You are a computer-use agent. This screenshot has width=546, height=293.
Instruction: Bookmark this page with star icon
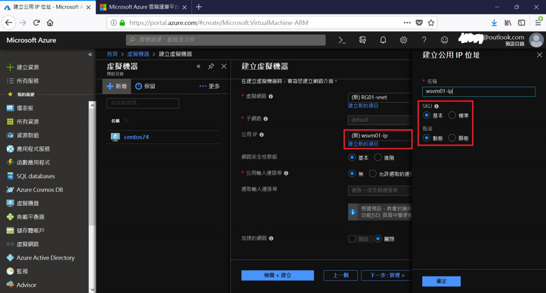431,23
